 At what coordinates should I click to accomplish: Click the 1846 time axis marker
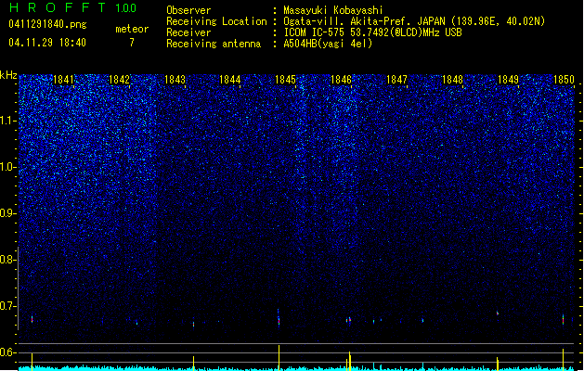(341, 80)
